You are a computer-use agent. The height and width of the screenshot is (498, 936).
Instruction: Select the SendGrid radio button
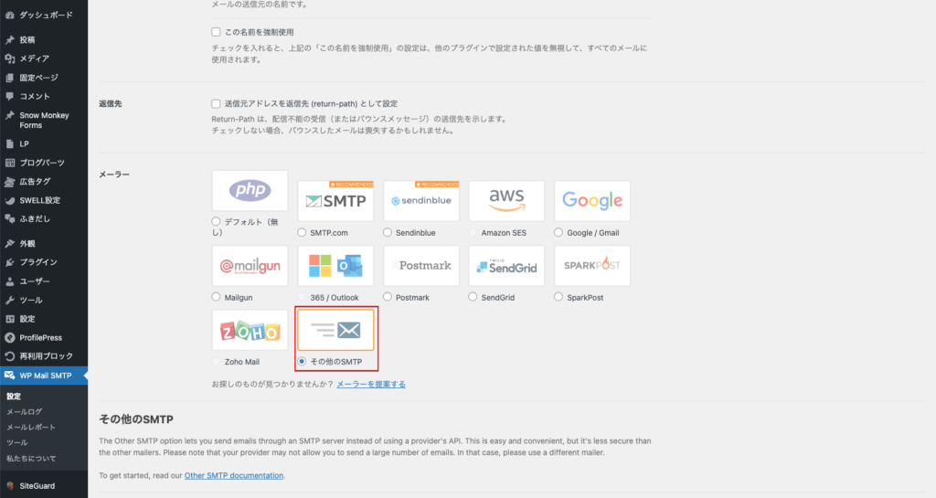tap(473, 297)
